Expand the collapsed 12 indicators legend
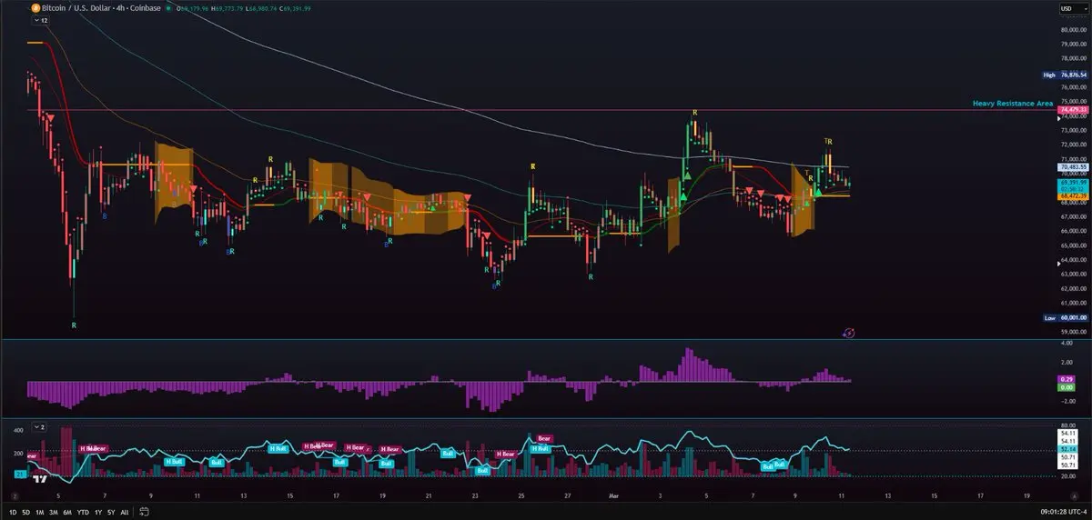Image resolution: width=1092 pixels, height=520 pixels. pyautogui.click(x=40, y=20)
